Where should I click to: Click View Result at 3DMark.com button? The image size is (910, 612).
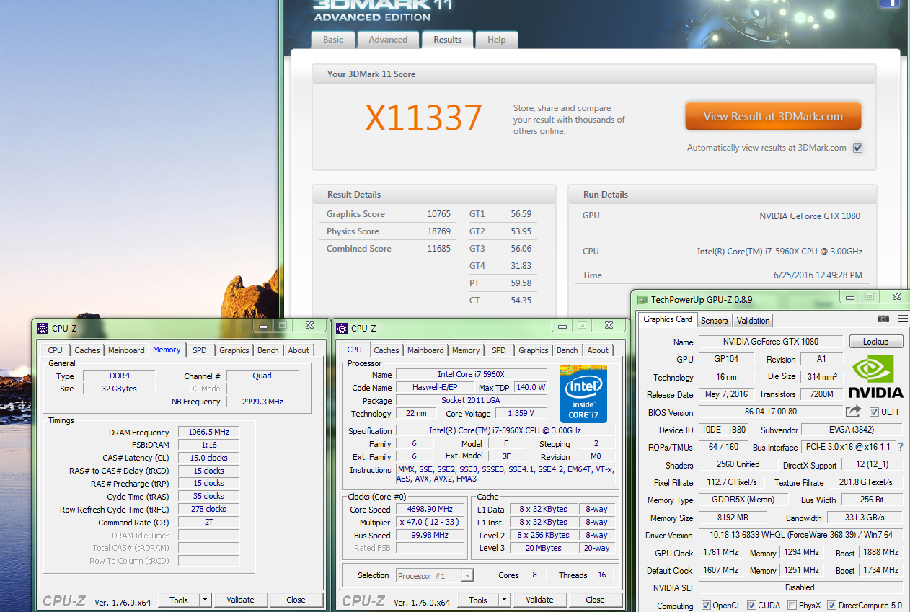[773, 116]
